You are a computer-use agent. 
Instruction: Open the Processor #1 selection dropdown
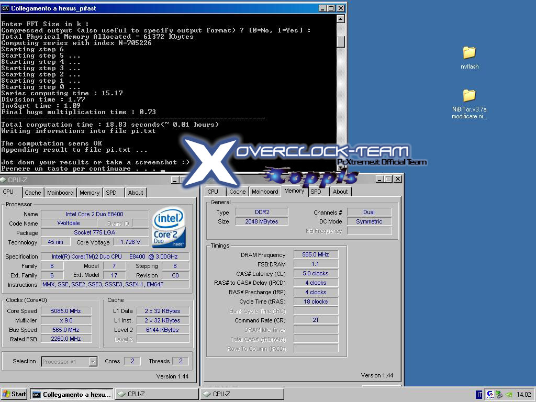coord(93,362)
